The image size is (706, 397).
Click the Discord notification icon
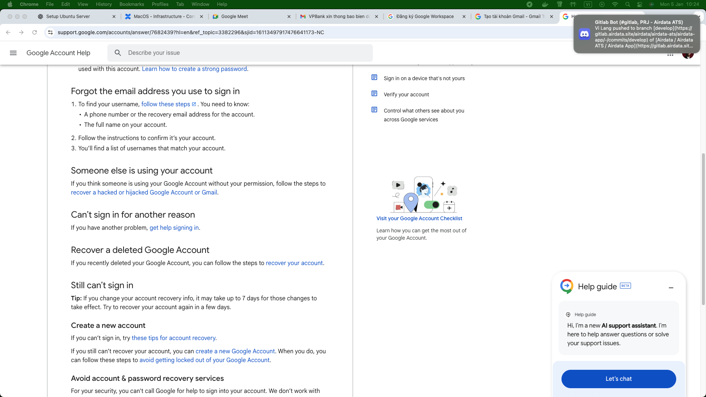coord(584,34)
